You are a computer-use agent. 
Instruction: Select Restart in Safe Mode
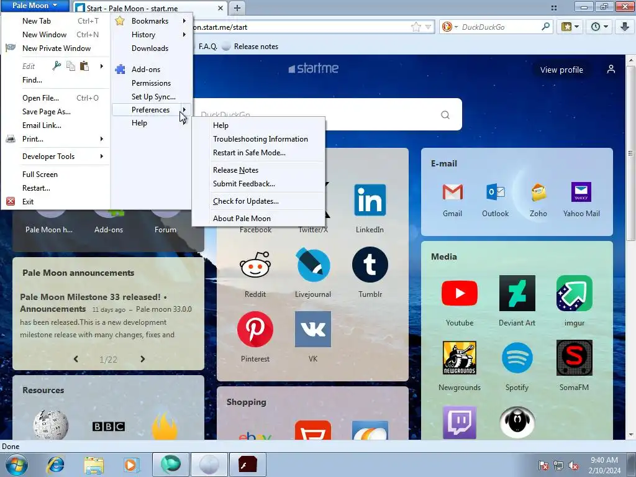[x=249, y=153]
